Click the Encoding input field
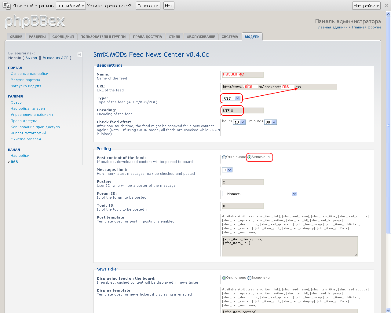 pyautogui.click(x=243, y=111)
